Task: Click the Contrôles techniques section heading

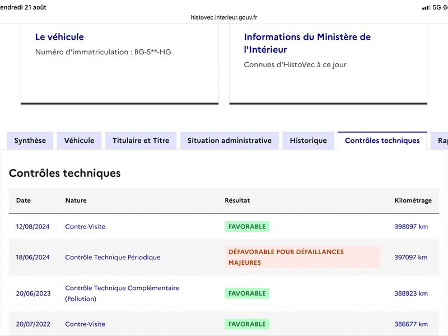Action: [x=65, y=173]
